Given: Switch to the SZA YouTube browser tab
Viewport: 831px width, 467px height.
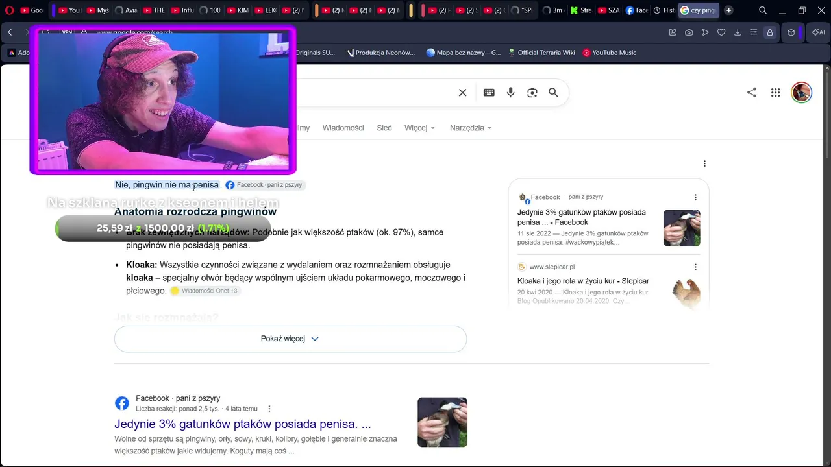Looking at the screenshot, I should click(x=608, y=10).
